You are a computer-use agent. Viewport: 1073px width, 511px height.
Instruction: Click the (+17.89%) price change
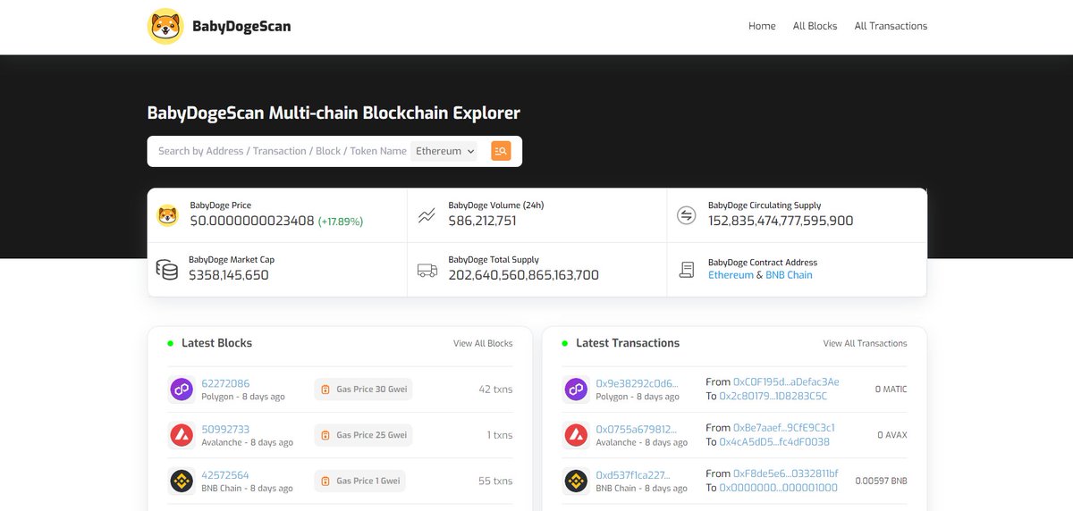(341, 221)
